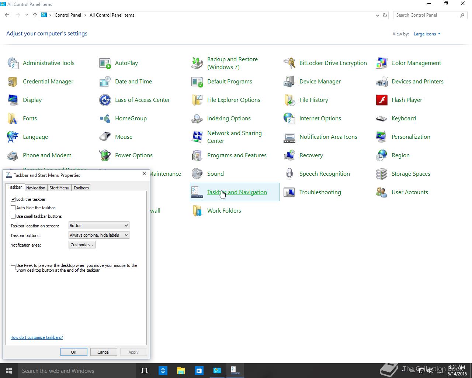This screenshot has width=472, height=378.
Task: Click OK in Taskbar Properties dialog
Action: coord(74,352)
